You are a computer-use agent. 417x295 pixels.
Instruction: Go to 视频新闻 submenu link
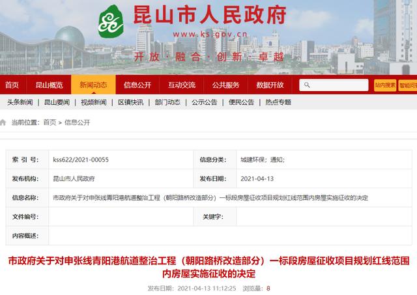[94, 102]
